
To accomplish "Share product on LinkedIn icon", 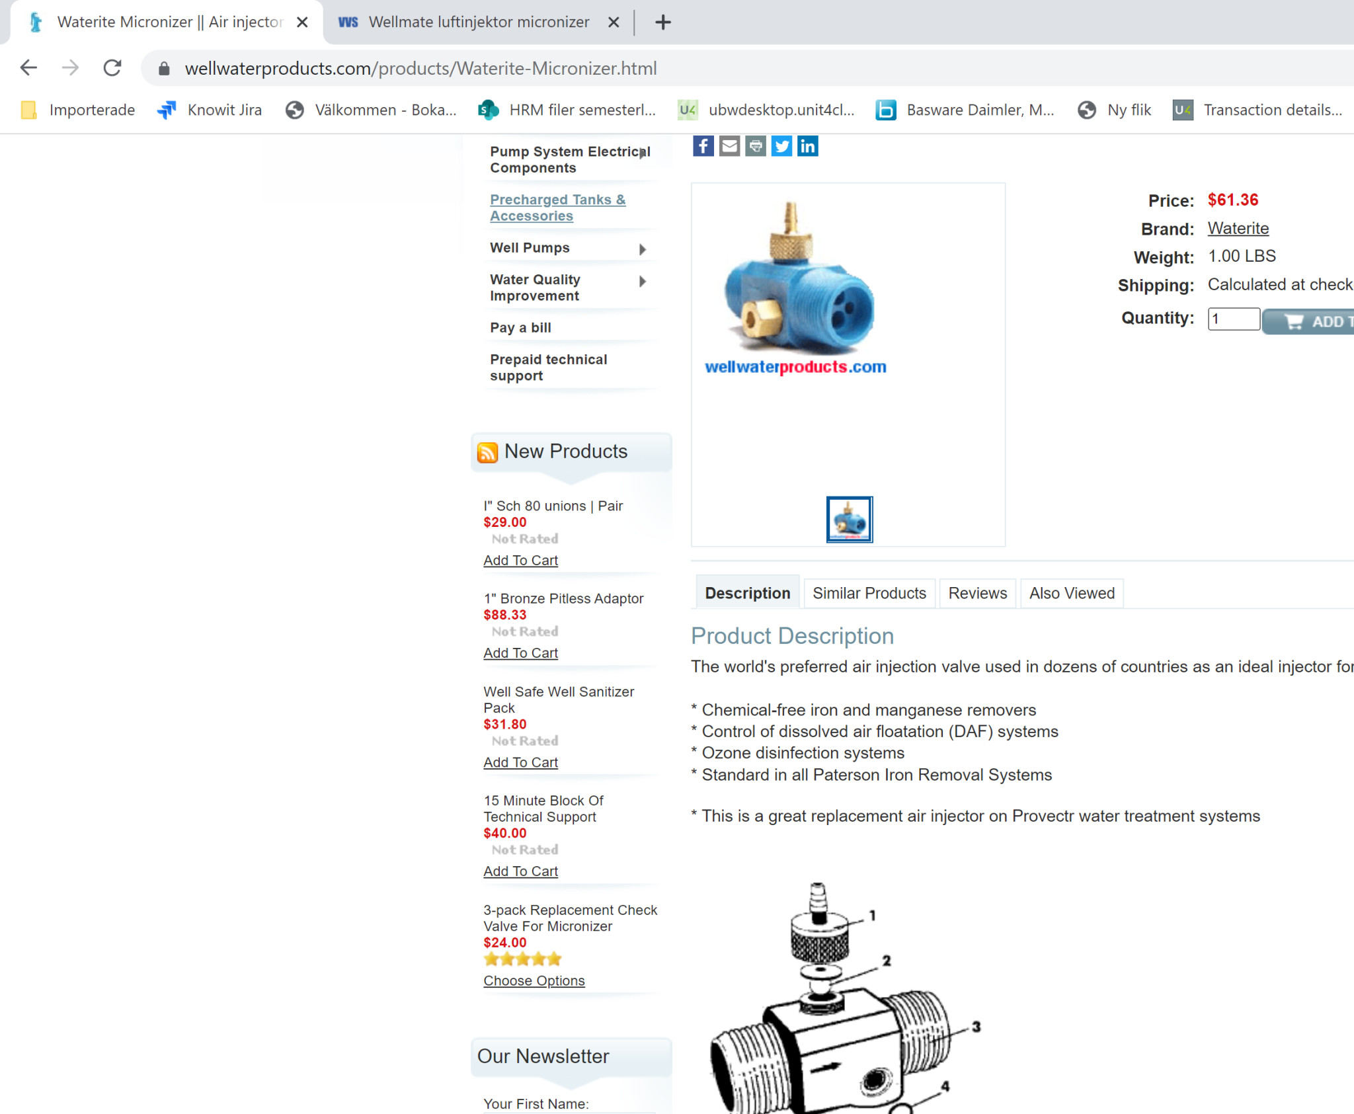I will (808, 146).
